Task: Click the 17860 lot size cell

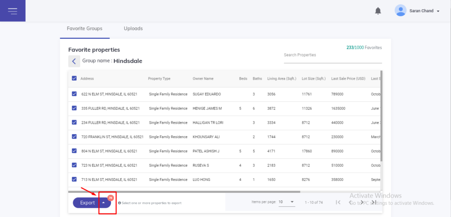Action: (x=307, y=151)
